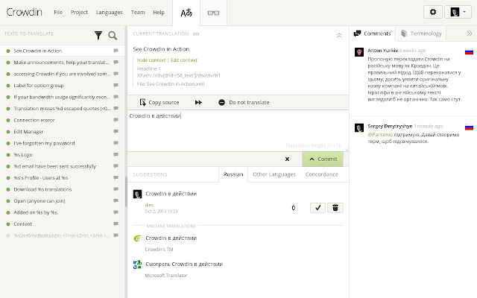This screenshot has height=298, width=477.
Task: Select string 'Label for option group'
Action: 63,86
